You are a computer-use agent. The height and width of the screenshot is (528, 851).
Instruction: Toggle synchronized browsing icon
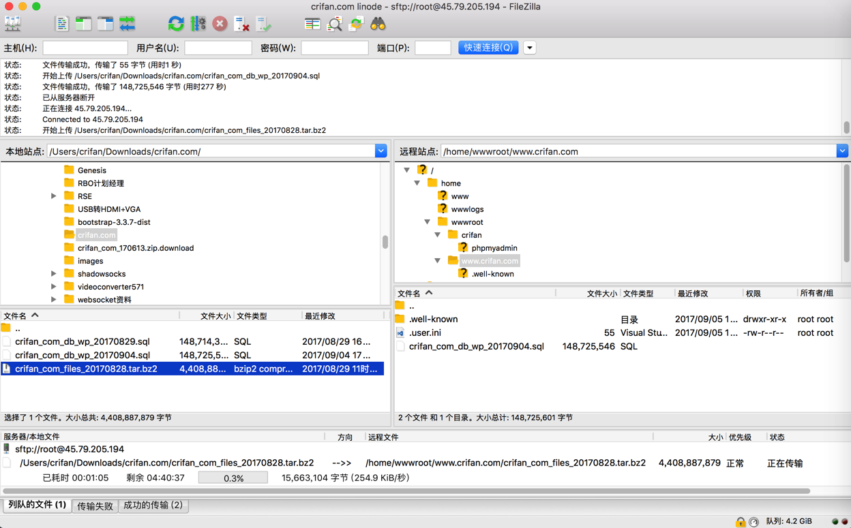pos(356,24)
